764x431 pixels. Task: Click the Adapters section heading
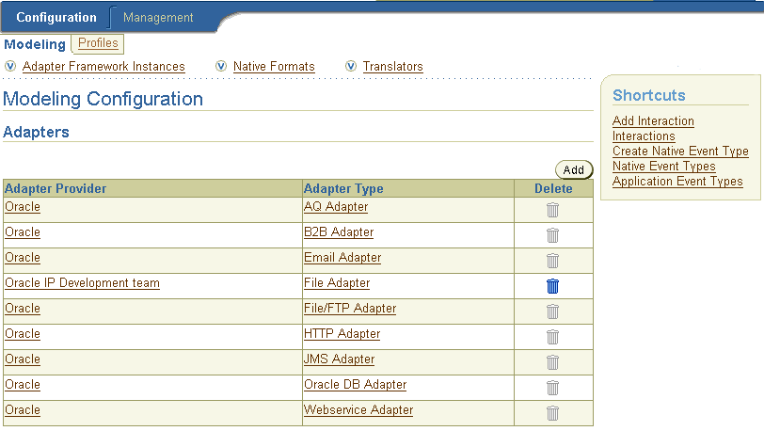point(36,132)
